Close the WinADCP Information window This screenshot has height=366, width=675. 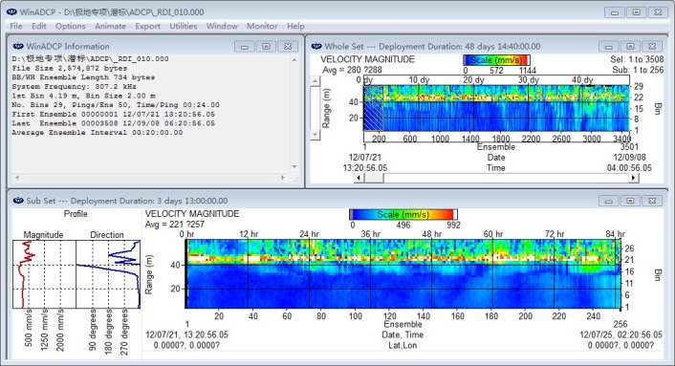pyautogui.click(x=288, y=47)
